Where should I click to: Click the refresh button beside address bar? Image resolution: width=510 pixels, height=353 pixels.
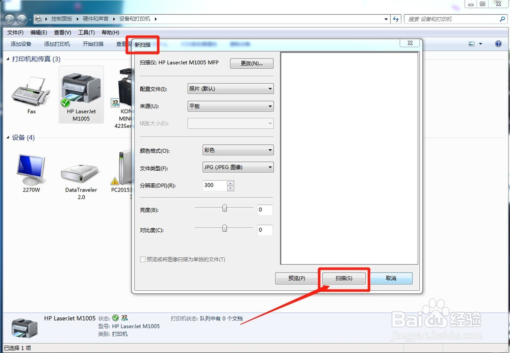396,19
